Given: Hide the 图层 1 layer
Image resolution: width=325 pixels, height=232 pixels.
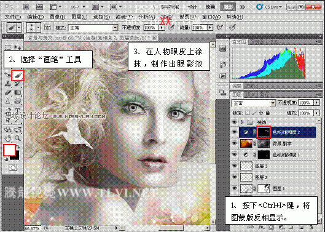Looking at the screenshot, I should 235,188.
